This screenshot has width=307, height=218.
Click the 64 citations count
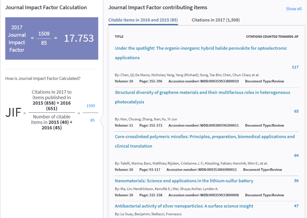coord(296,155)
